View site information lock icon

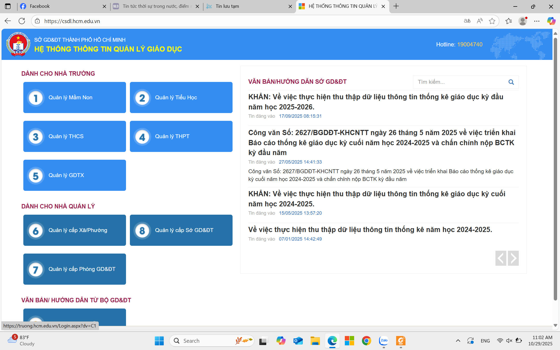coord(38,21)
